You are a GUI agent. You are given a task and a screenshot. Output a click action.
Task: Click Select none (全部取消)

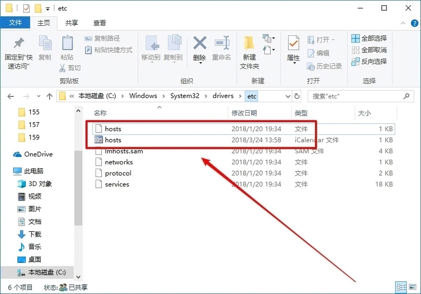coord(369,50)
